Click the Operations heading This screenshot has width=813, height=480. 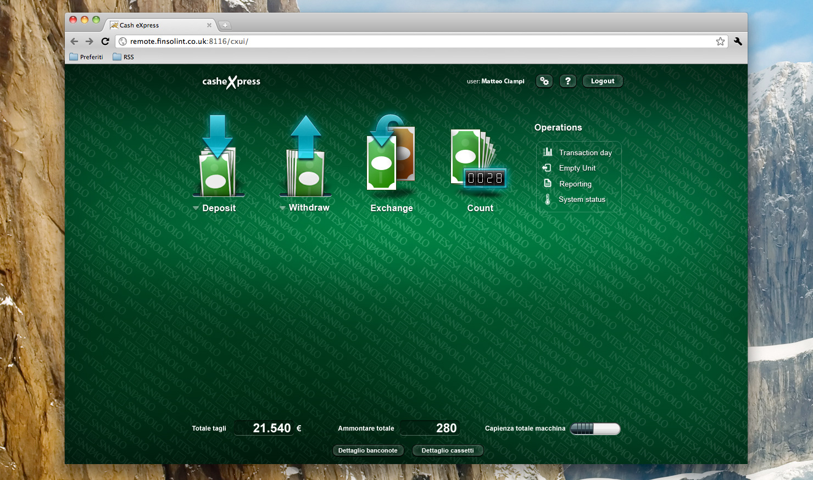pyautogui.click(x=558, y=127)
